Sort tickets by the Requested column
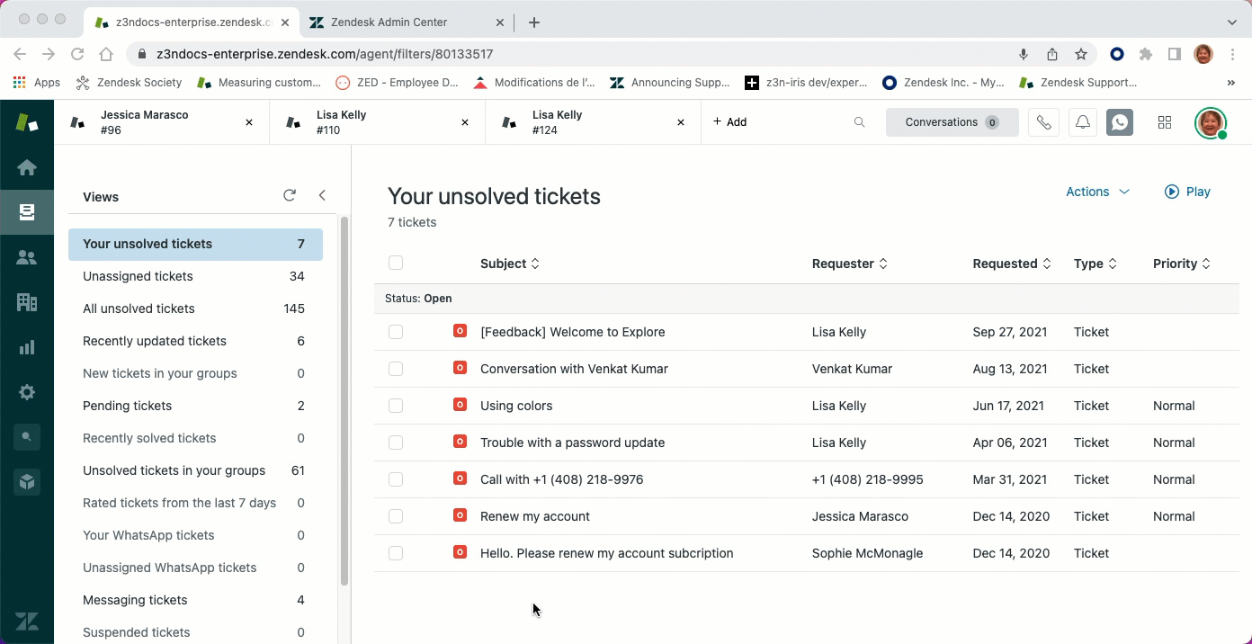Screen dimensions: 1252x644 (x=1012, y=264)
